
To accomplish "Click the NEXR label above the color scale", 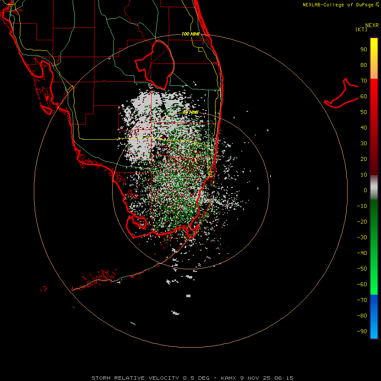I will coord(372,25).
